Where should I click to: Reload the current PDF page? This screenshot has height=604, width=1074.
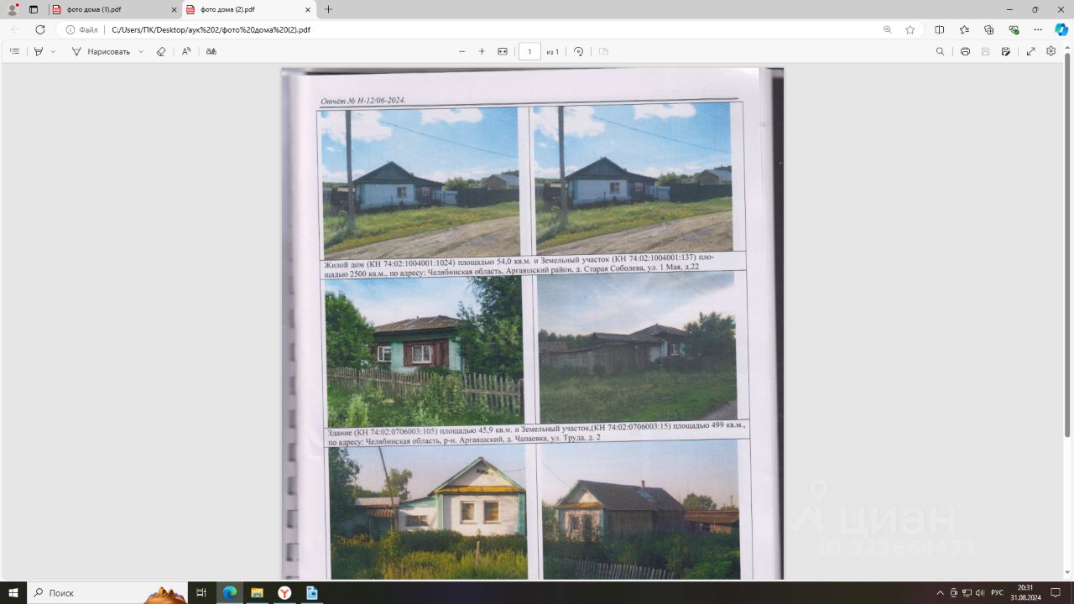tap(39, 29)
